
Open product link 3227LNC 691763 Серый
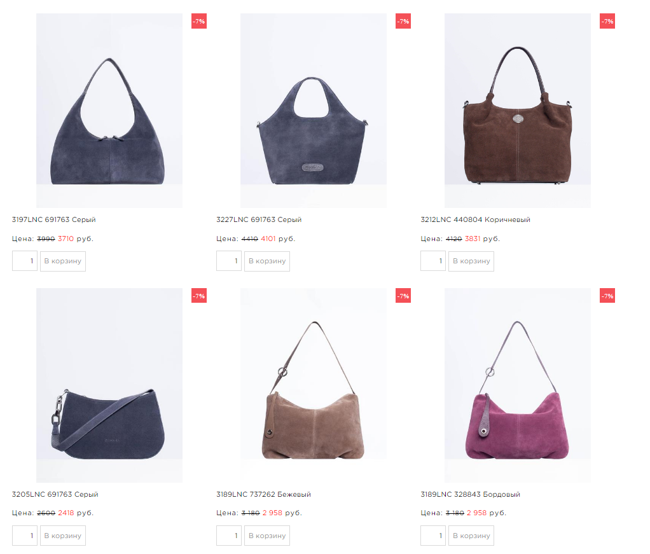click(259, 219)
